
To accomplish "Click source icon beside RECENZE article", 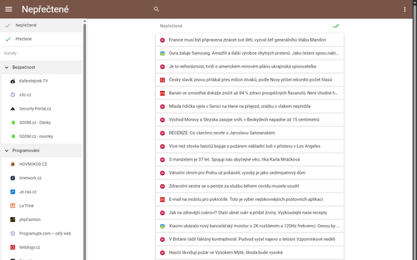I will [162, 133].
